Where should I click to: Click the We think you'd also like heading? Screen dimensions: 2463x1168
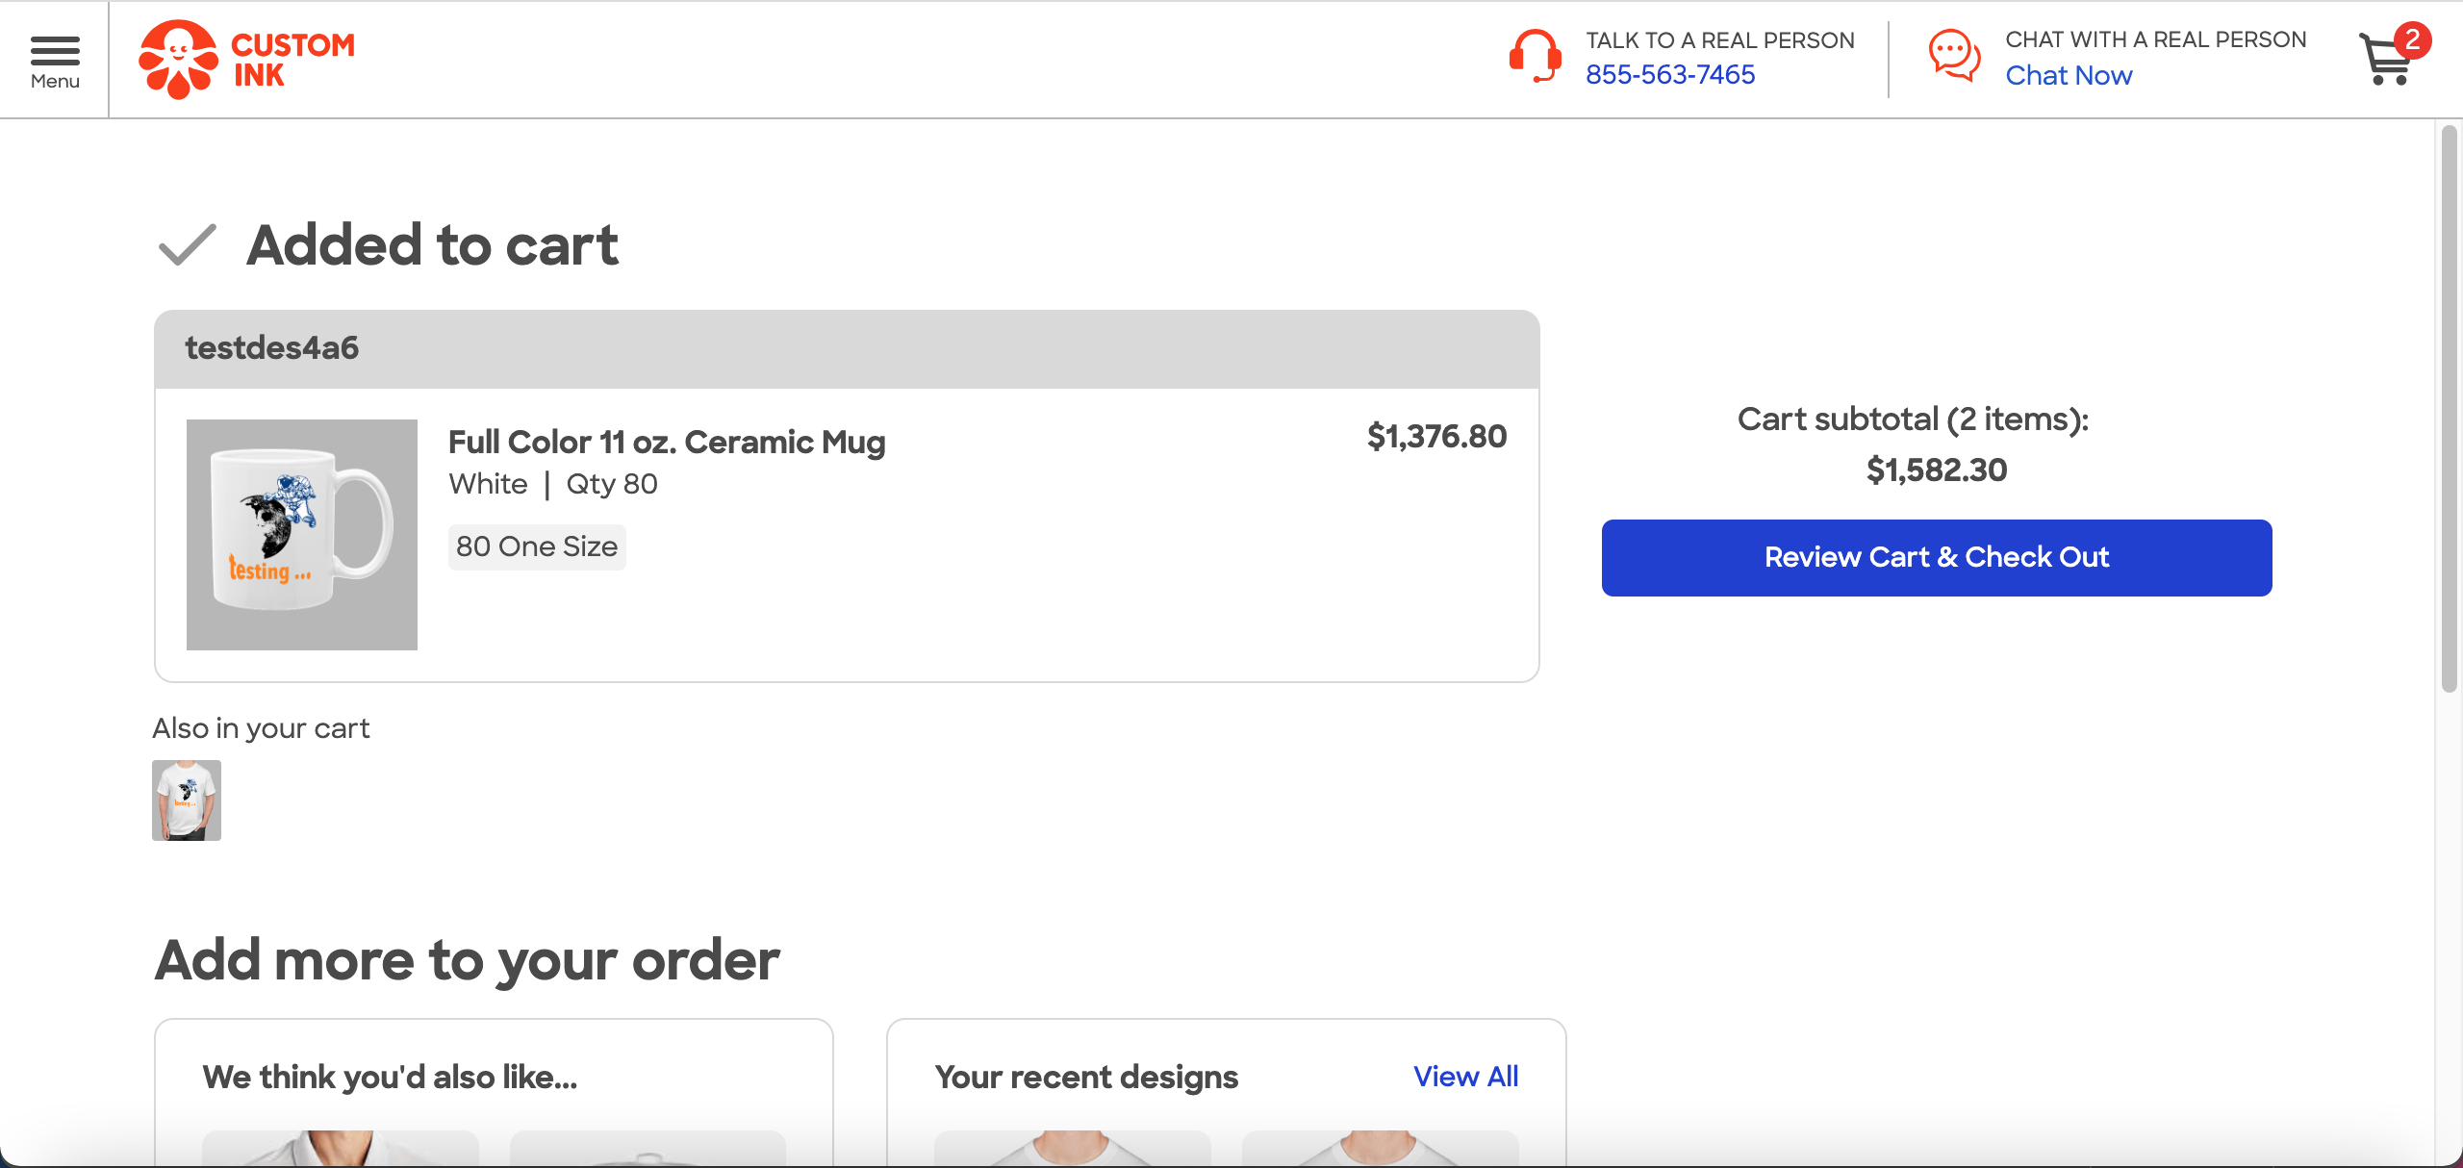pos(390,1078)
